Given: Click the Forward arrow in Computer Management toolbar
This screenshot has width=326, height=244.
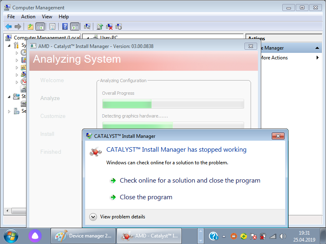Looking at the screenshot, I should click(18, 26).
